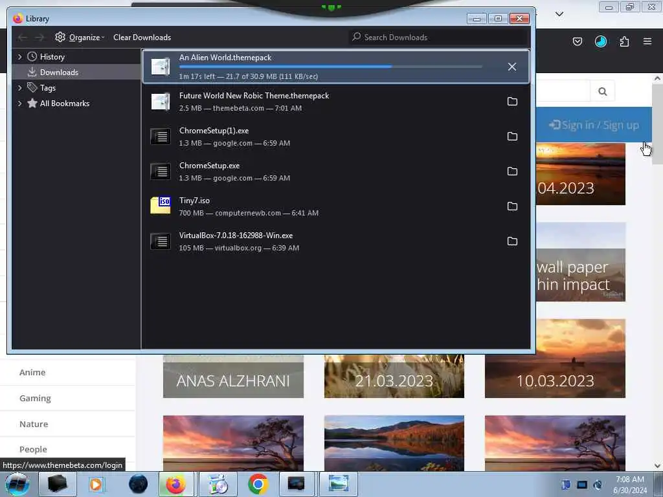
Task: Open the 10.03.2023 theme thumbnail
Action: click(555, 359)
